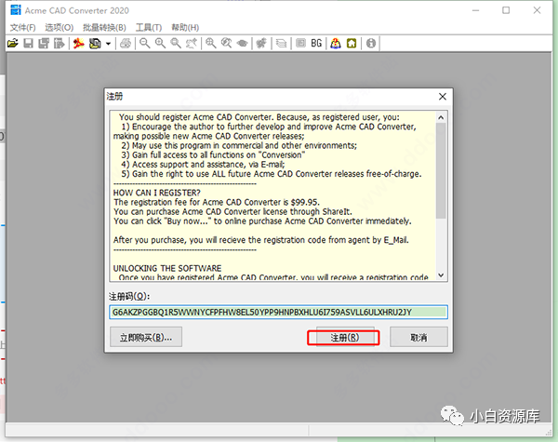The width and height of the screenshot is (558, 442).
Task: Click the zoom out magnifier icon
Action: click(x=144, y=44)
